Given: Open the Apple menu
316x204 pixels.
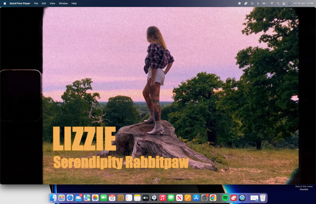Looking at the screenshot, I should [x=5, y=4].
